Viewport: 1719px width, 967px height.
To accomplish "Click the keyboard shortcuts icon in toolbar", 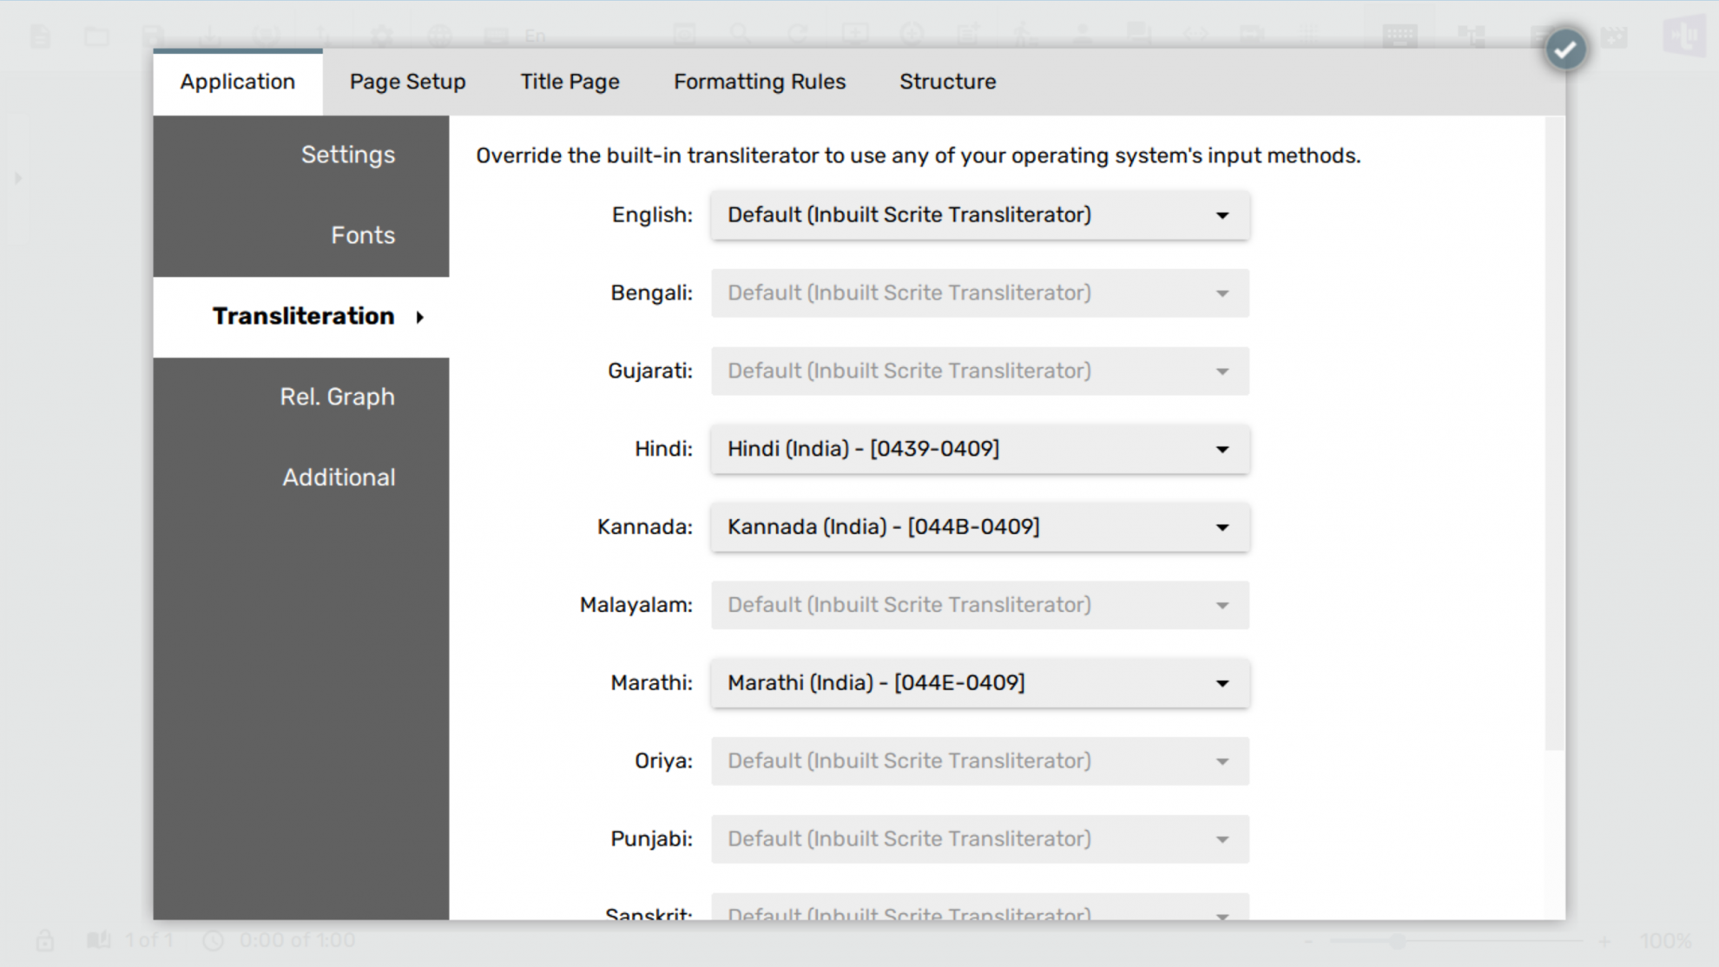I will coord(1398,35).
